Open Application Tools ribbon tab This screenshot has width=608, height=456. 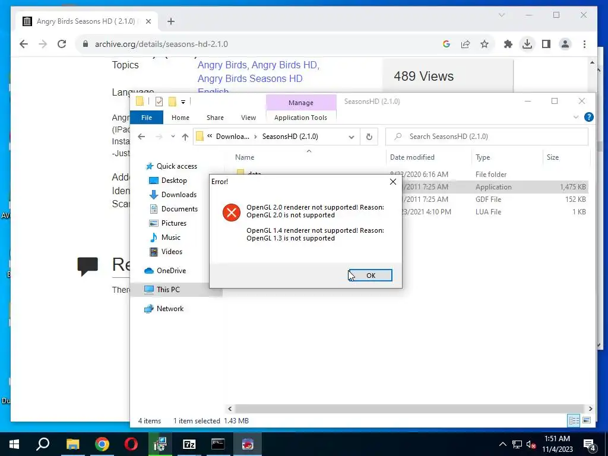(x=300, y=118)
